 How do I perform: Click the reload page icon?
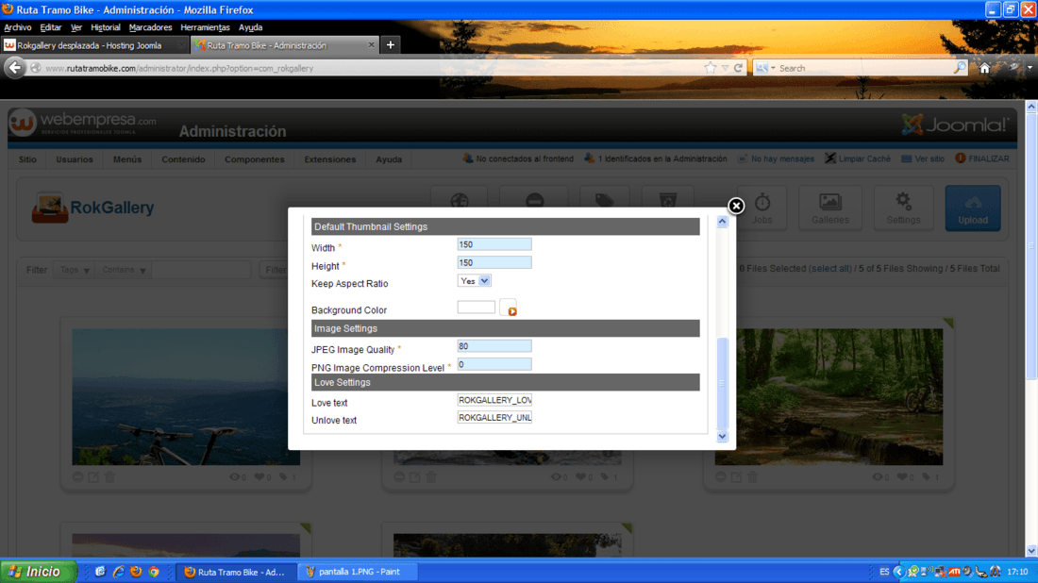click(738, 68)
